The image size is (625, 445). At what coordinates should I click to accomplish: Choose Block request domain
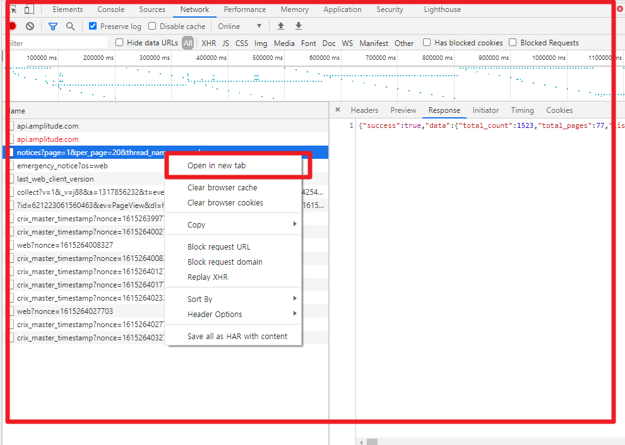coord(233,262)
